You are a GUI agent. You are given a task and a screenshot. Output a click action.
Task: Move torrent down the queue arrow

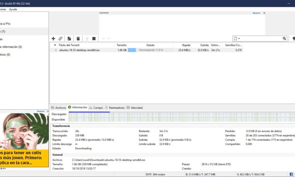tap(109, 38)
